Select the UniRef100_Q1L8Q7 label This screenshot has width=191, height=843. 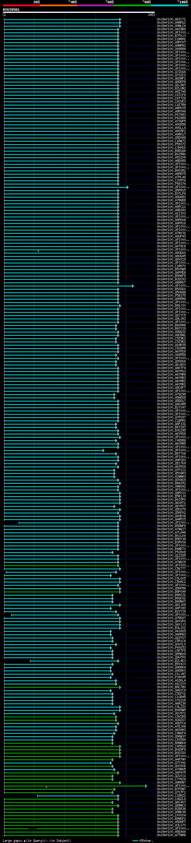point(171,85)
